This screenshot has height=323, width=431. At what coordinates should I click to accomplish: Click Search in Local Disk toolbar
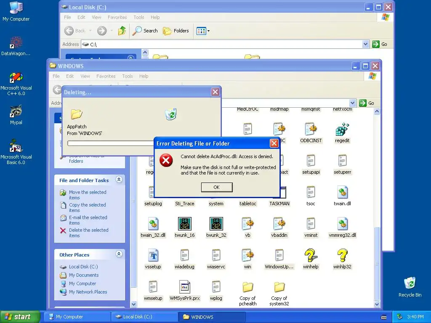[x=145, y=30]
